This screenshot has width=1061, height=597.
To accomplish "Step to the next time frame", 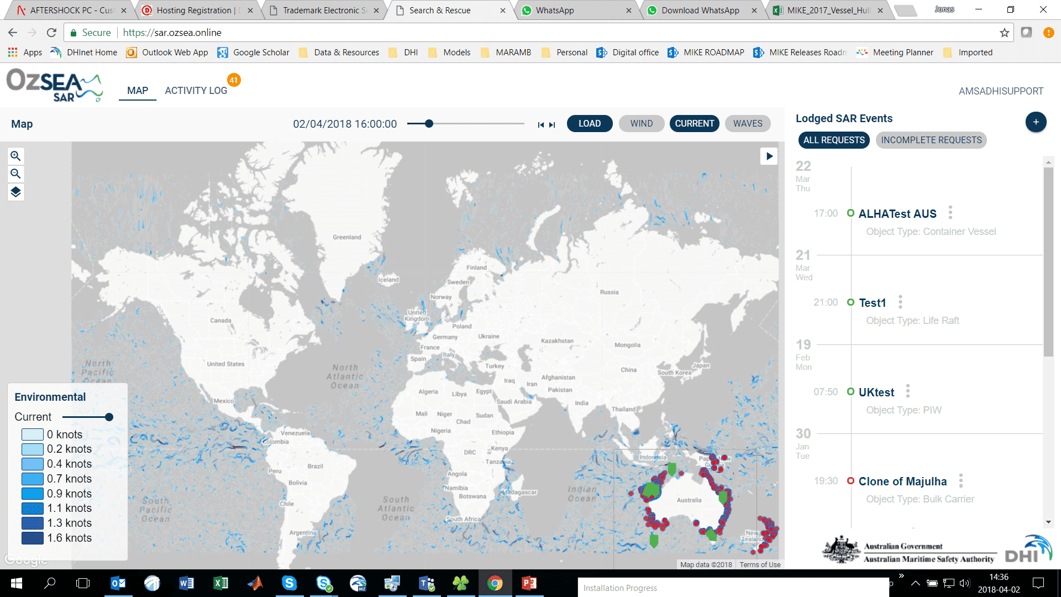I will (552, 125).
